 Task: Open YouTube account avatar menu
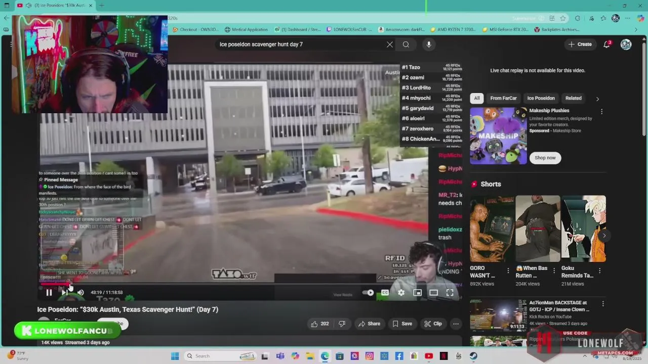point(626,44)
